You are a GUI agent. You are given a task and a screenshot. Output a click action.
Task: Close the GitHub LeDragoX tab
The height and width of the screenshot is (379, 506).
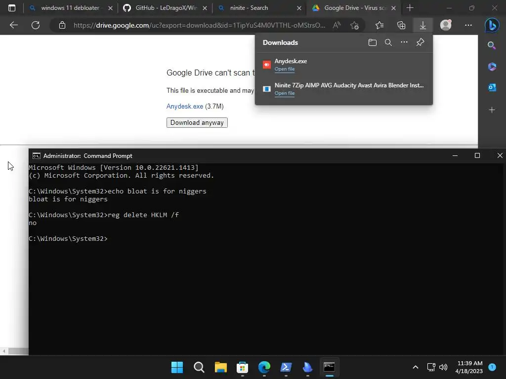tap(205, 8)
